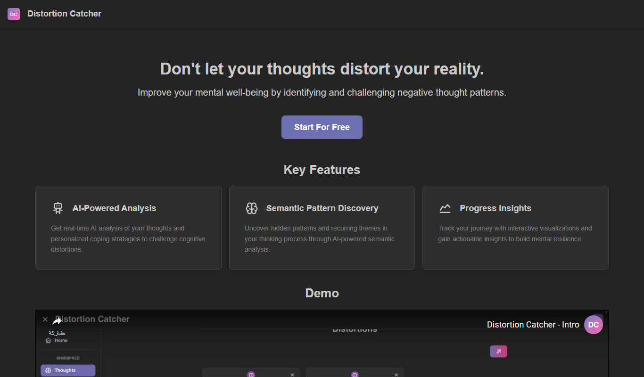
Task: Click the left purple clock icon in the demo
Action: (251, 375)
